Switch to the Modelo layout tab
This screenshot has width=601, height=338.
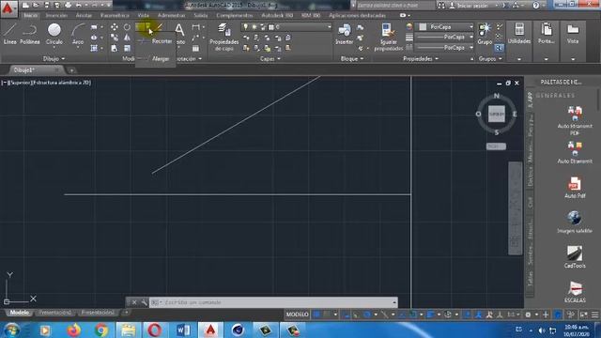tap(19, 313)
